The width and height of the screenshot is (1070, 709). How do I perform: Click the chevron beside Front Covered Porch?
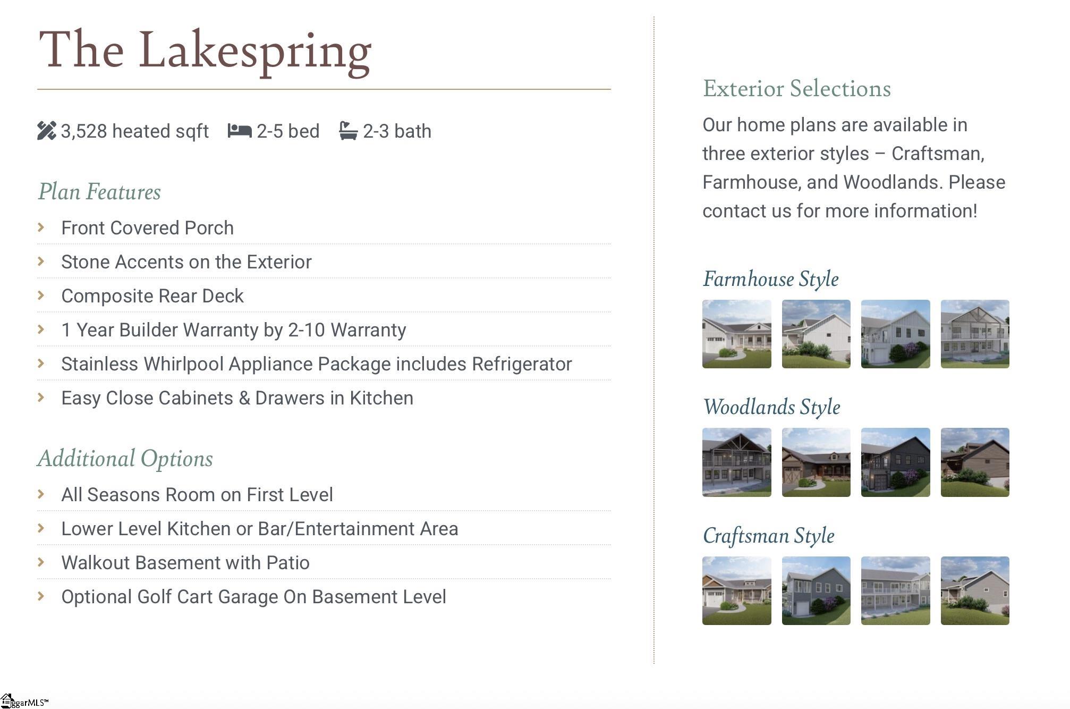pyautogui.click(x=41, y=227)
